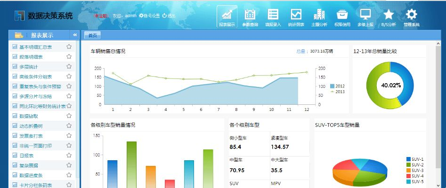The width and height of the screenshot is (446, 188).
Task: Open the 统计图表 chart icon
Action: tap(296, 17)
